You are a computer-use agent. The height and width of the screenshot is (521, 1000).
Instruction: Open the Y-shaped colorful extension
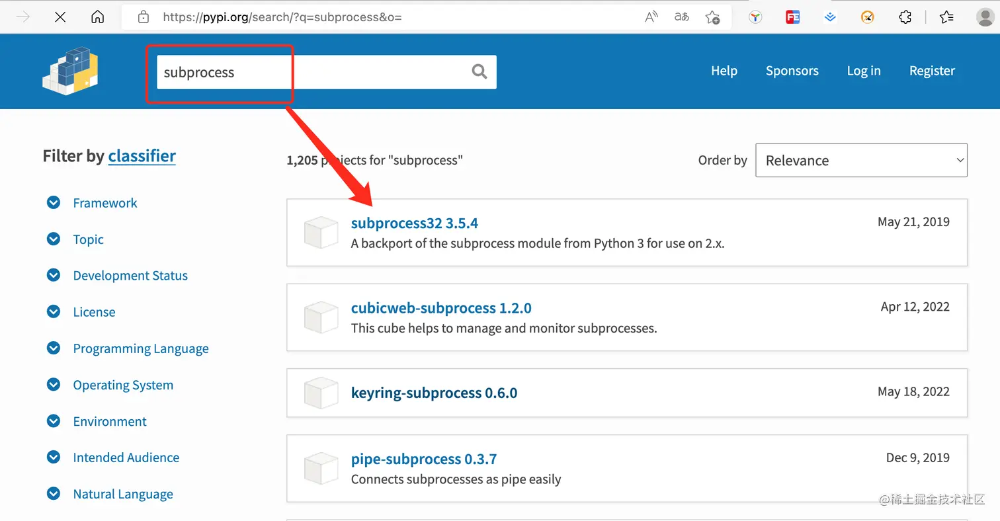755,17
